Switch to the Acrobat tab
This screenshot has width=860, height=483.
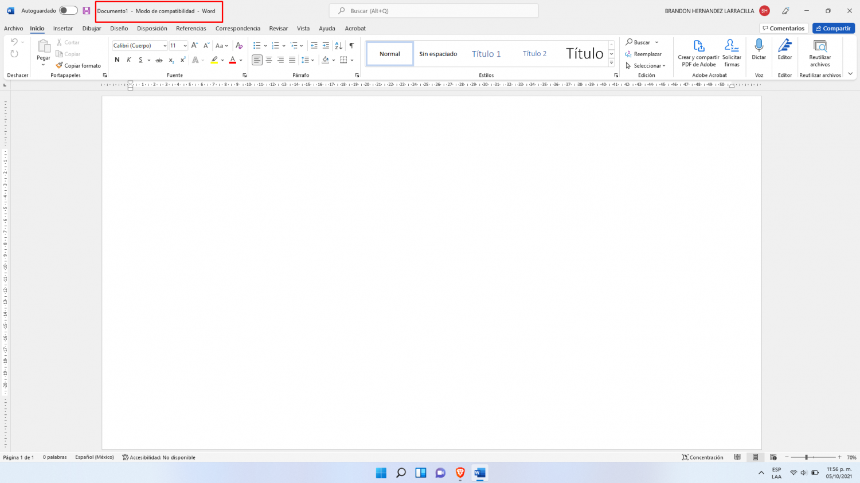[355, 28]
